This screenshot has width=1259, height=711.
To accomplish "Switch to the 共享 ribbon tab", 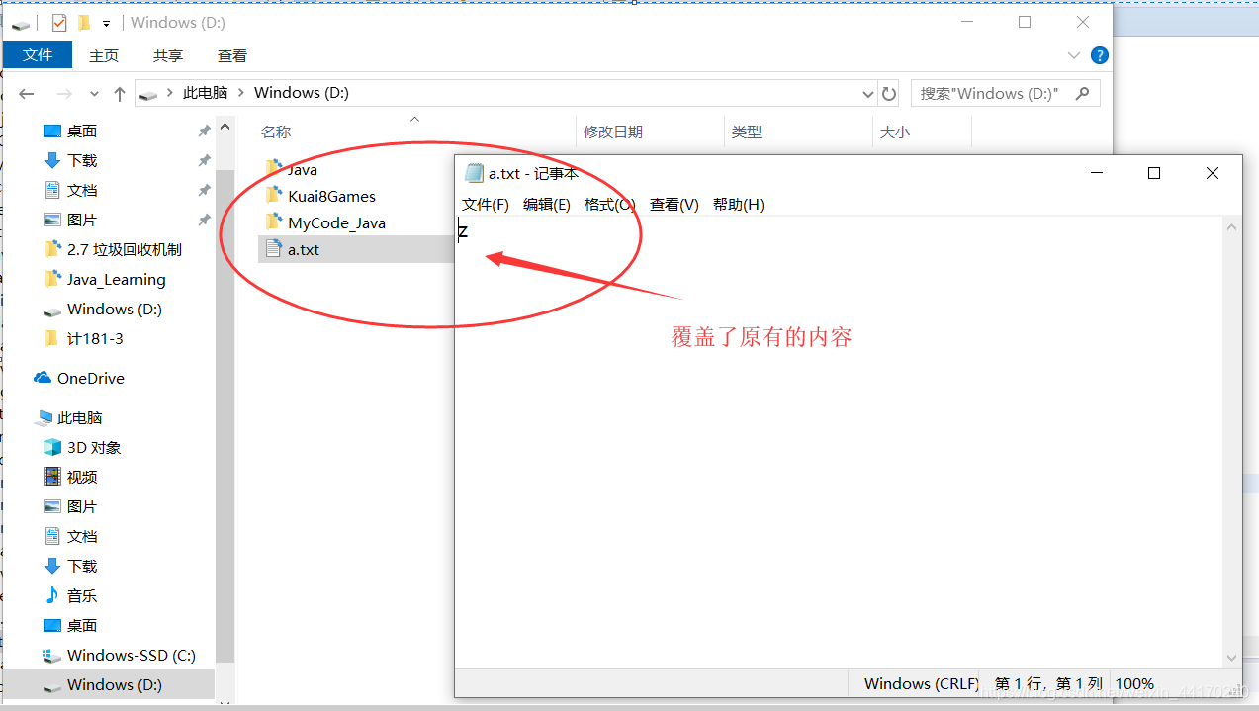I will (x=168, y=56).
